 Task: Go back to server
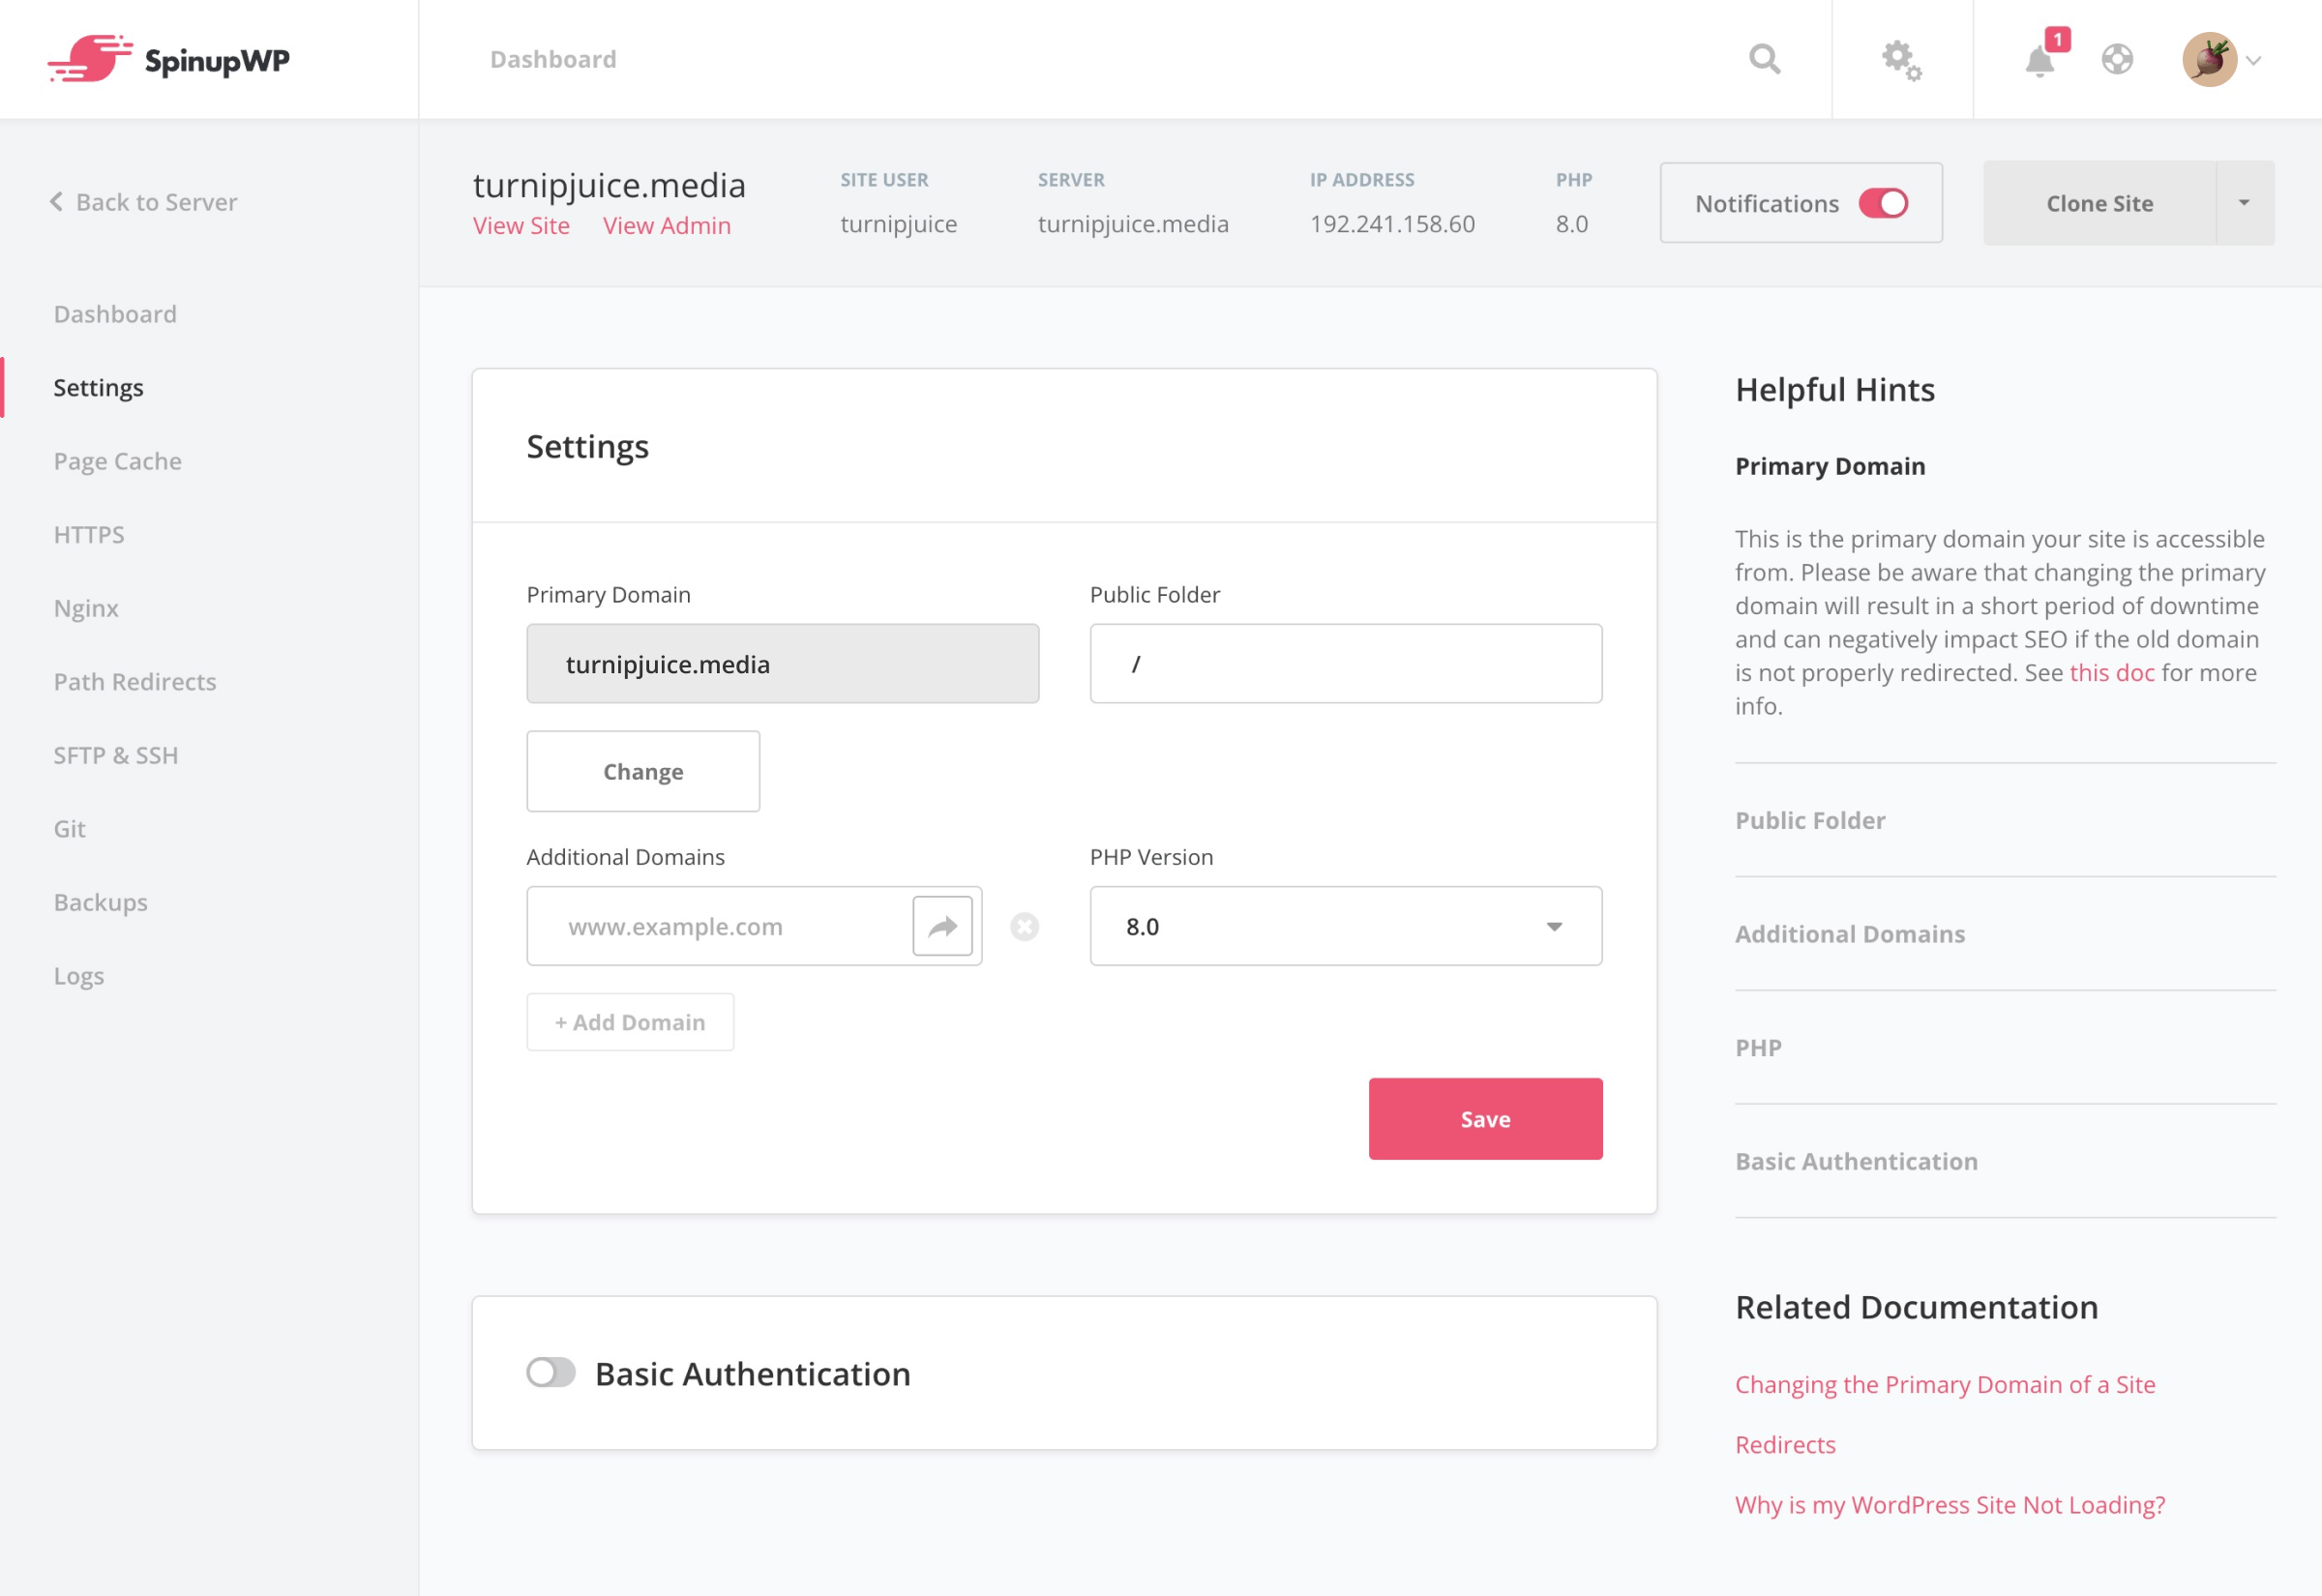click(x=144, y=202)
